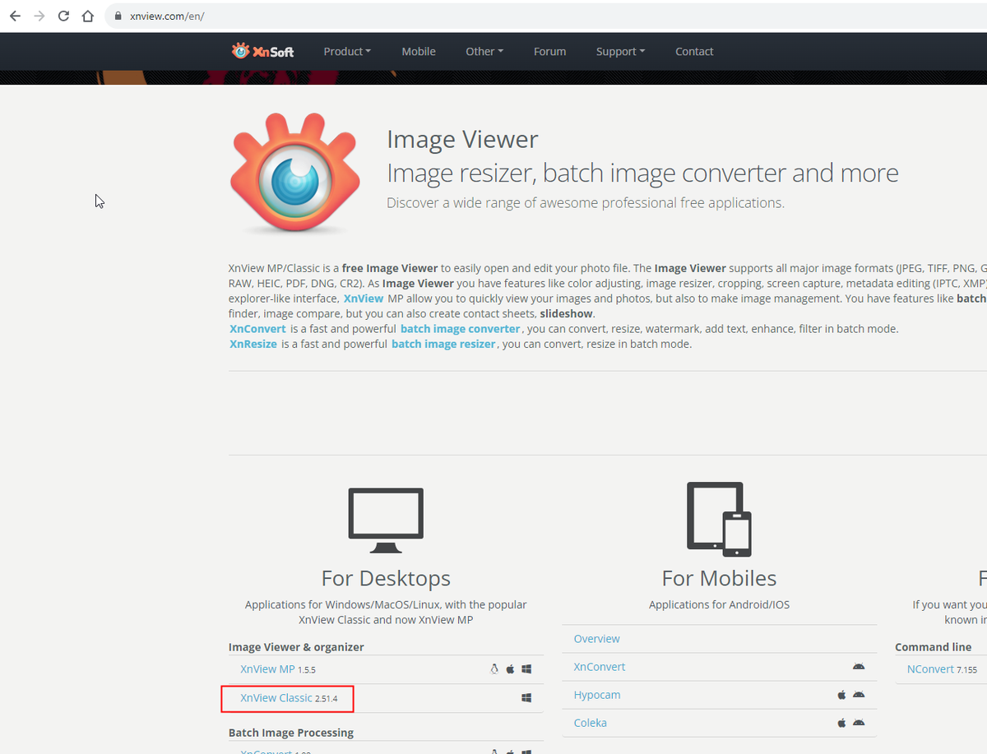This screenshot has height=754, width=987.
Task: Click the Android icon in mobile XnConvert row
Action: coord(859,666)
